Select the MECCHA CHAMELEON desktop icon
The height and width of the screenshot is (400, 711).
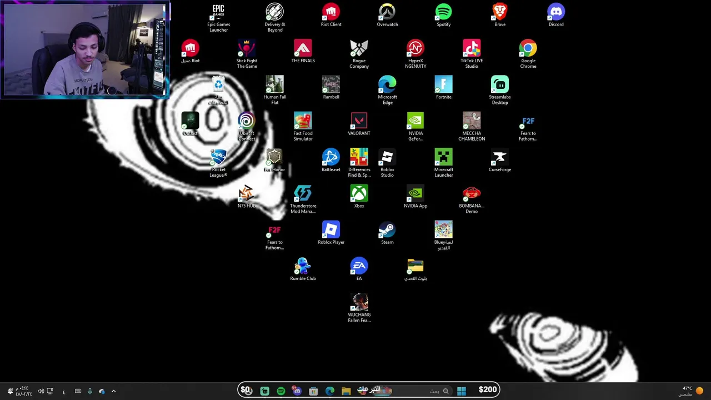coord(472,127)
